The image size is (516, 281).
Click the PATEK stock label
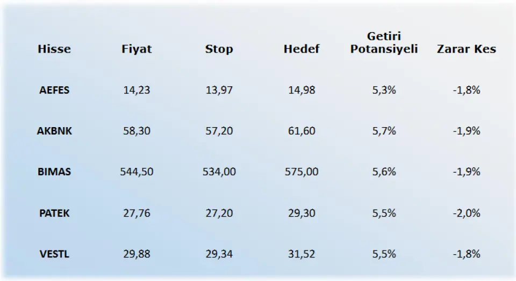point(54,213)
